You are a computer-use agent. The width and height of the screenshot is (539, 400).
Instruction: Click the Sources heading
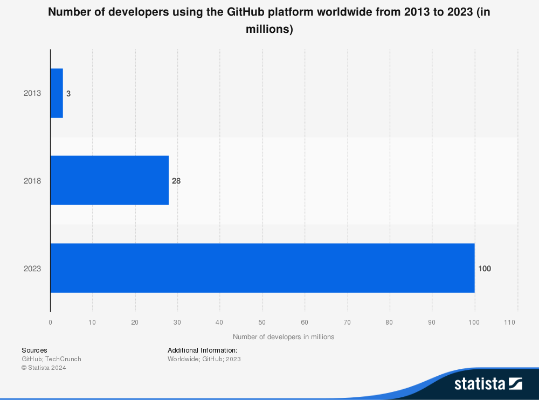tap(34, 350)
